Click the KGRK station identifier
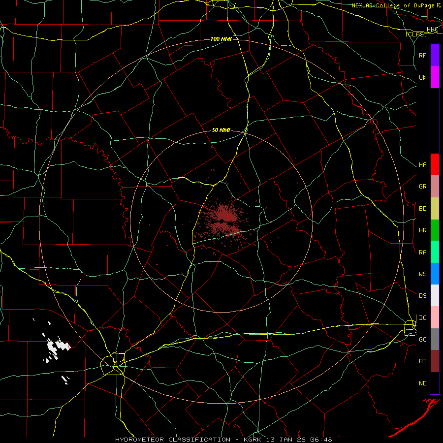 click(253, 440)
